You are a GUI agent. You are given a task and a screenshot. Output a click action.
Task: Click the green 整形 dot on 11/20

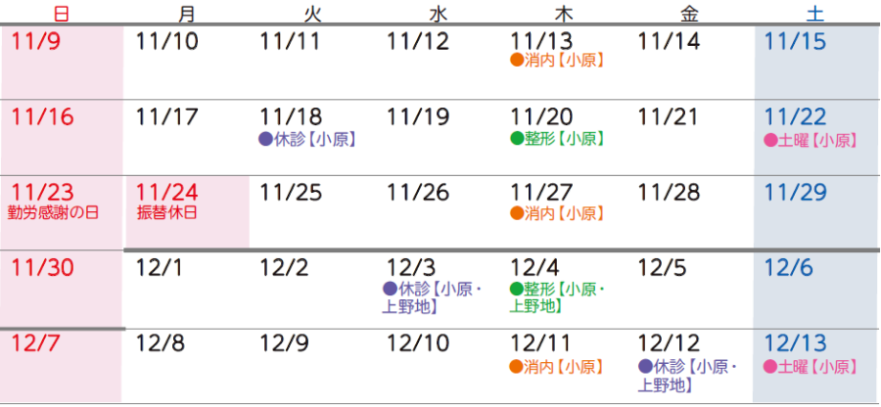tap(518, 139)
